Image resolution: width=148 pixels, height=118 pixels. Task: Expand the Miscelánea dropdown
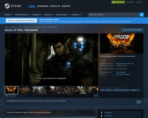[76, 15]
